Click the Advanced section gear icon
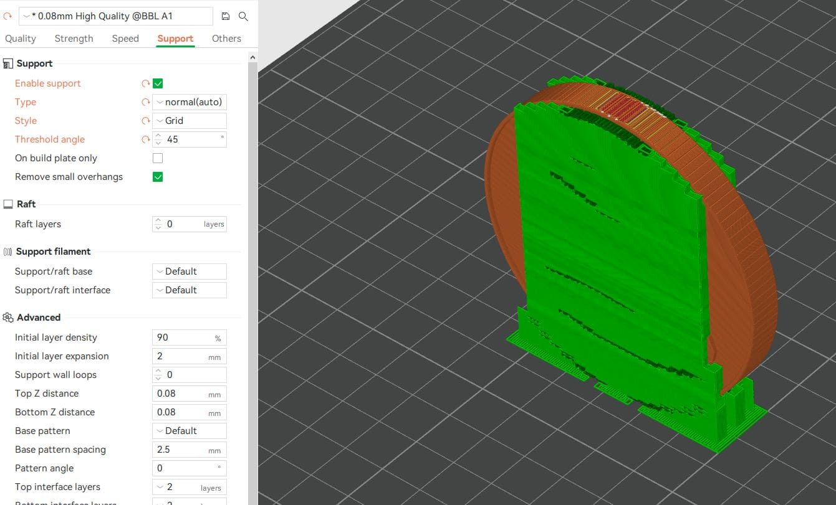Viewport: 836px width, 505px height. click(8, 318)
